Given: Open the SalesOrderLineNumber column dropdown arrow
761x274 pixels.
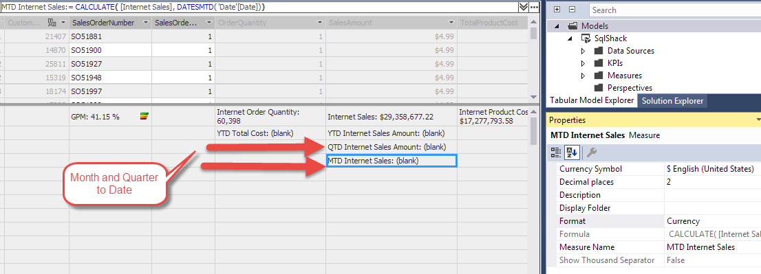Looking at the screenshot, I should coord(208,23).
